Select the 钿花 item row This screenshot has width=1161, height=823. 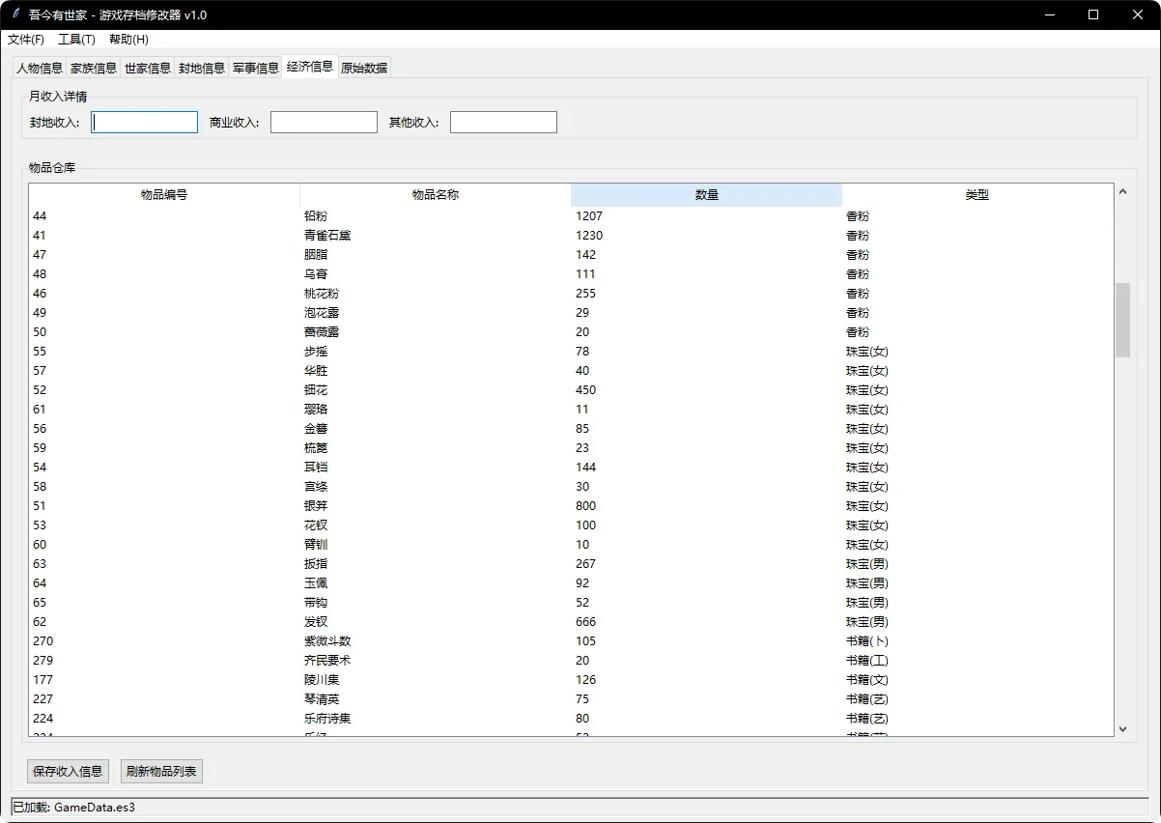(571, 389)
